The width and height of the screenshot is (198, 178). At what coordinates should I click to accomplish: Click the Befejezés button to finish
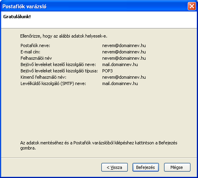click(x=146, y=167)
